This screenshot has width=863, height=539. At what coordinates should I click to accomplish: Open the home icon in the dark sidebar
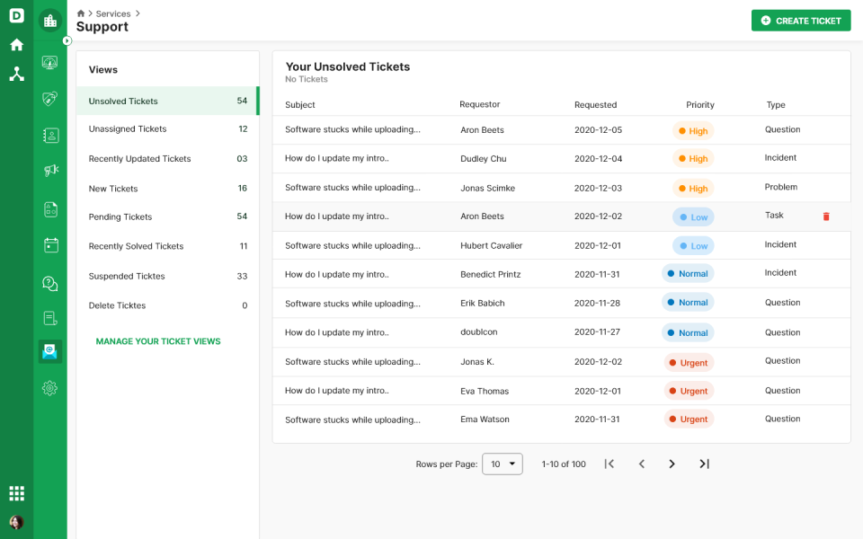click(x=16, y=45)
